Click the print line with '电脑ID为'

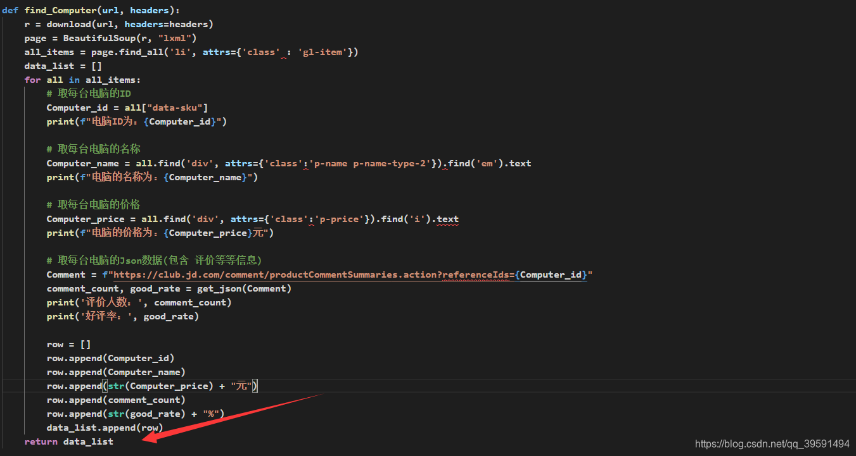(x=137, y=121)
